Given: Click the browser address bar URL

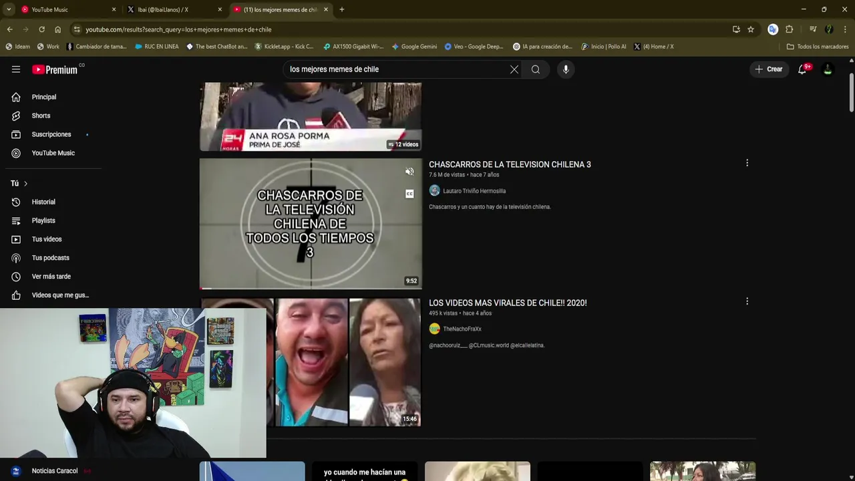Looking at the screenshot, I should tap(178, 29).
